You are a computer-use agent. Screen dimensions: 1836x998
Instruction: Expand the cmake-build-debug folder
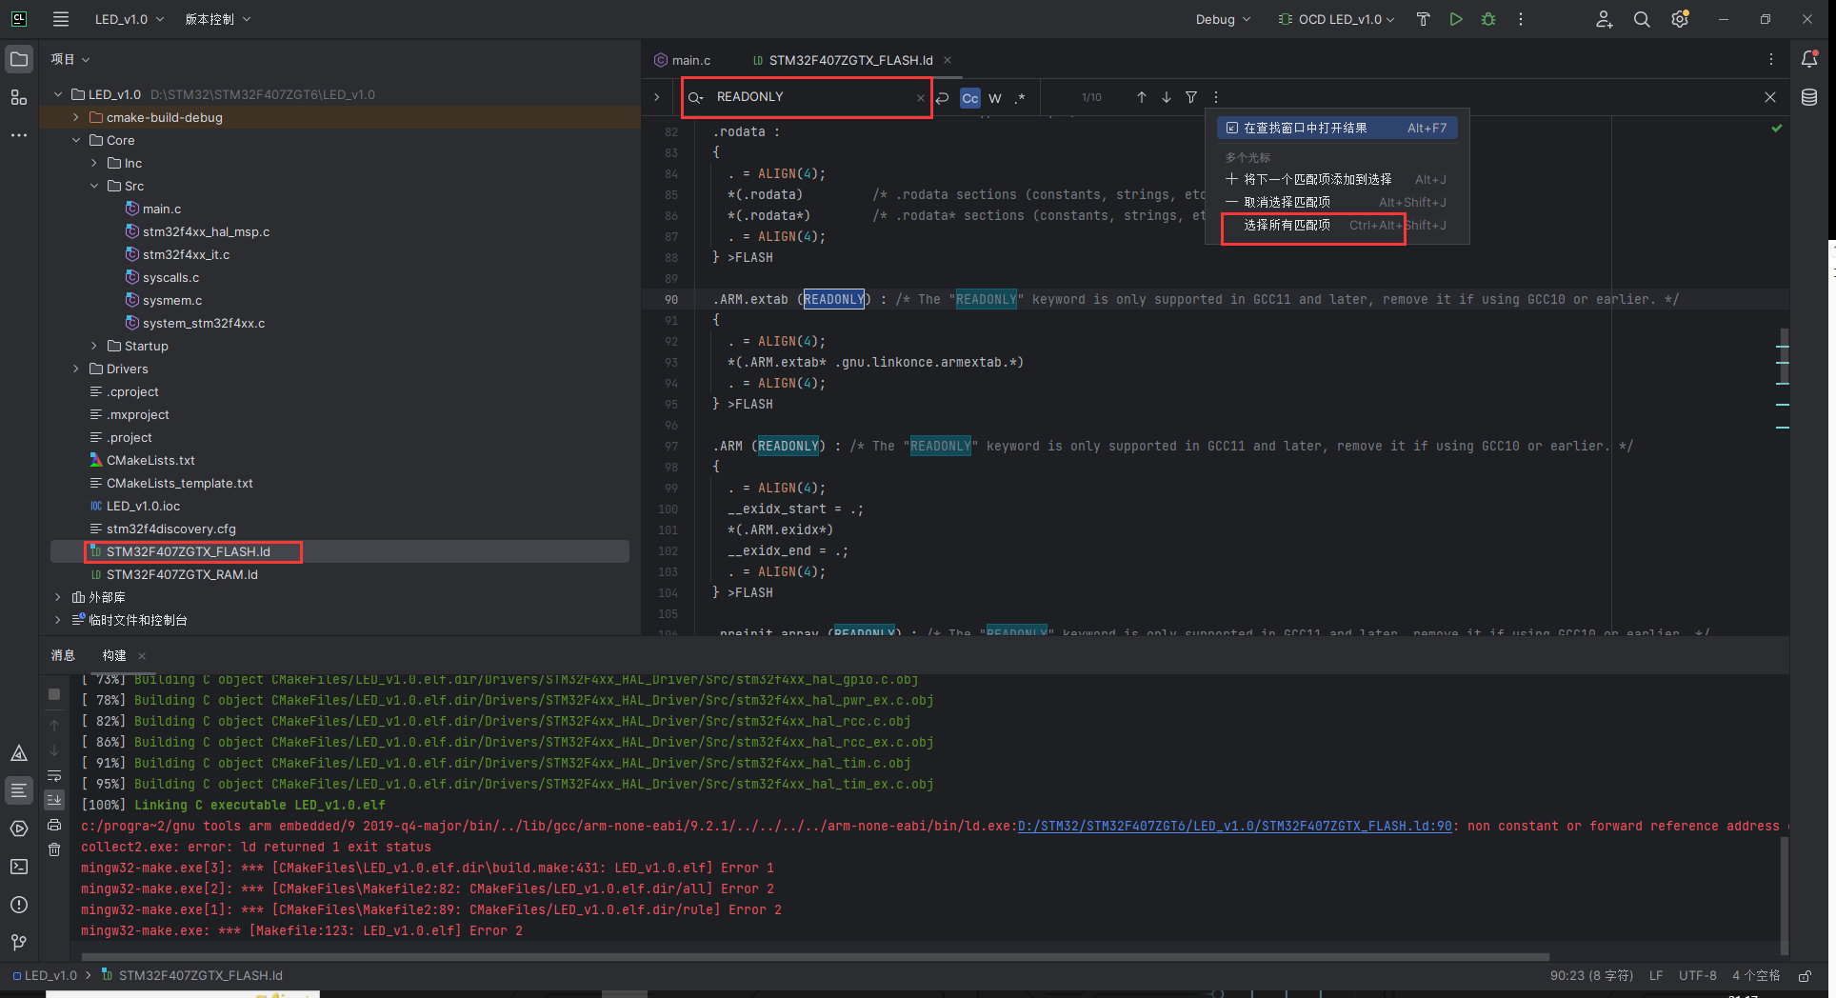76,118
